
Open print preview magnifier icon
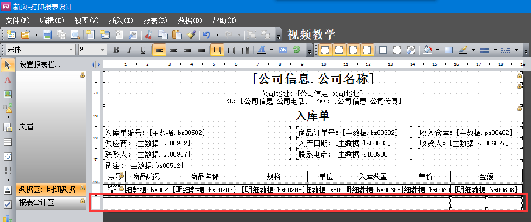point(75,34)
